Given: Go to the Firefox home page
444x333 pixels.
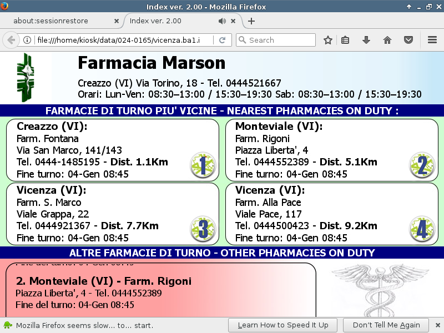Looking at the screenshot, I should pyautogui.click(x=387, y=40).
